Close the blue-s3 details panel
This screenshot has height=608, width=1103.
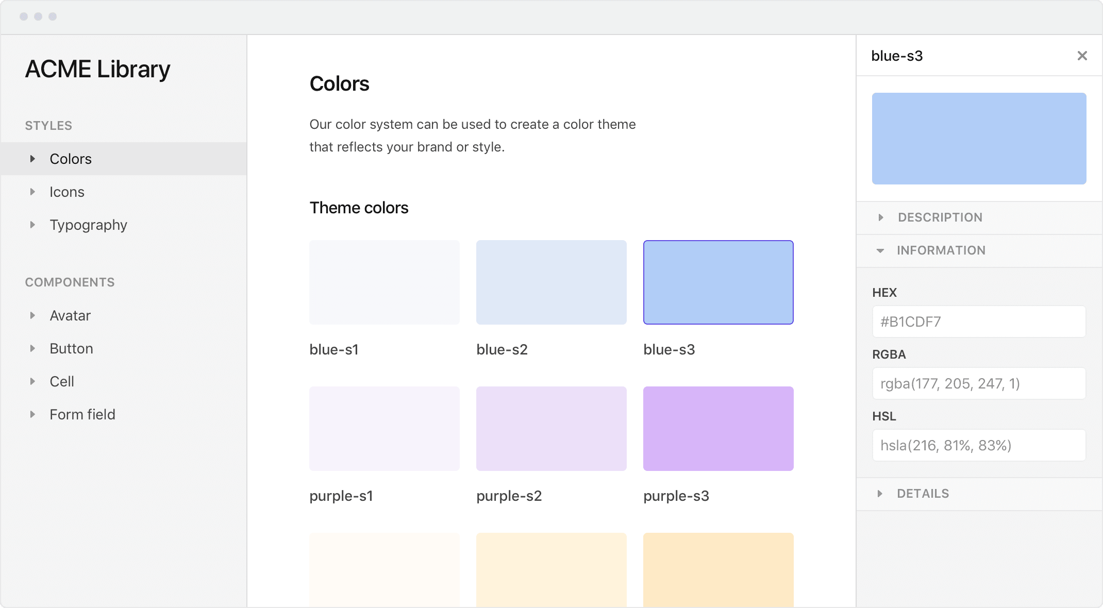point(1082,56)
